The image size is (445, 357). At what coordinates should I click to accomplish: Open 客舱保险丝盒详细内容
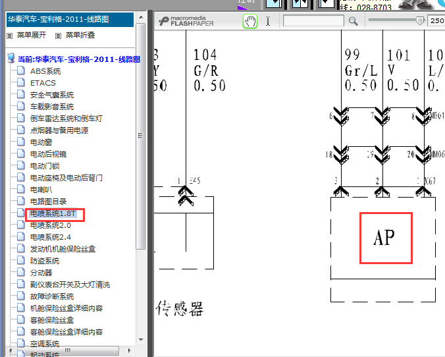click(66, 332)
